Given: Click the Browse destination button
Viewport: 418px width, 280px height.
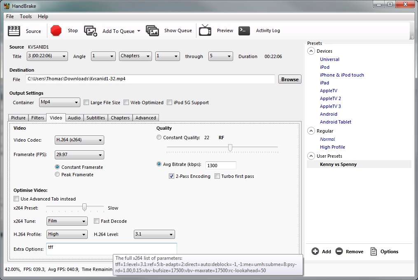Looking at the screenshot, I should pos(290,79).
